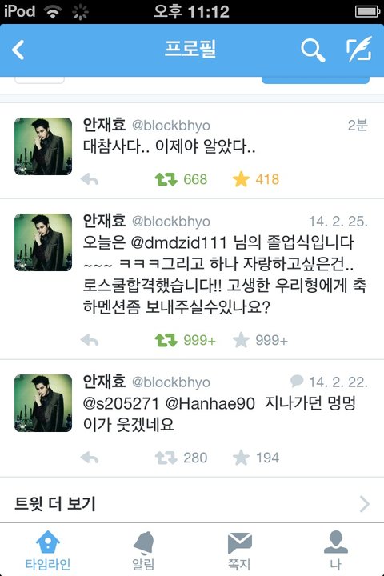Switch to the 쪽지 messages tab
The width and height of the screenshot is (384, 576).
[x=239, y=550]
